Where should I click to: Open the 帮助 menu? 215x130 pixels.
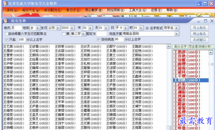tap(172, 10)
